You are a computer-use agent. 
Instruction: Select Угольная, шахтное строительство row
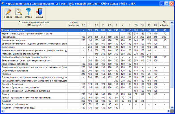point(85,54)
